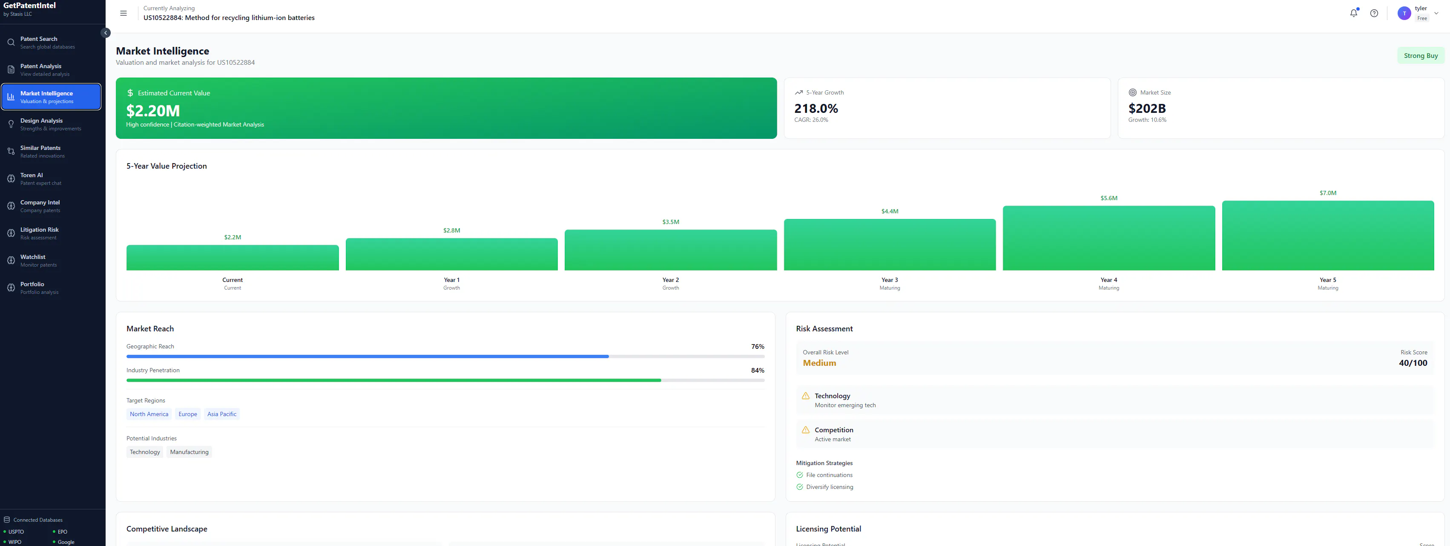1450x546 pixels.
Task: Click the Licensing Potential heading
Action: click(828, 529)
